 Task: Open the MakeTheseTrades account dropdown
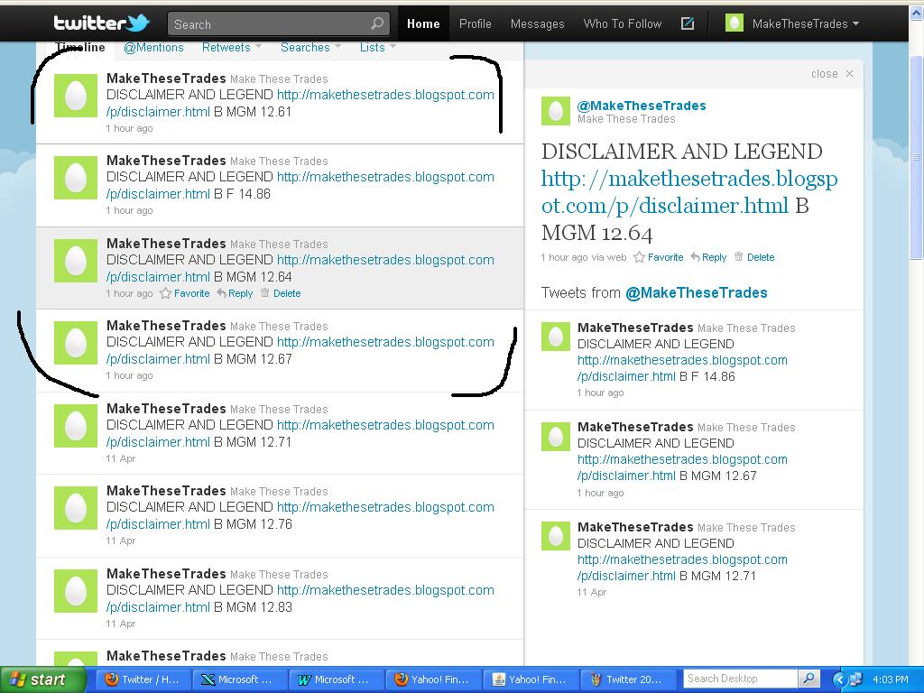click(806, 23)
